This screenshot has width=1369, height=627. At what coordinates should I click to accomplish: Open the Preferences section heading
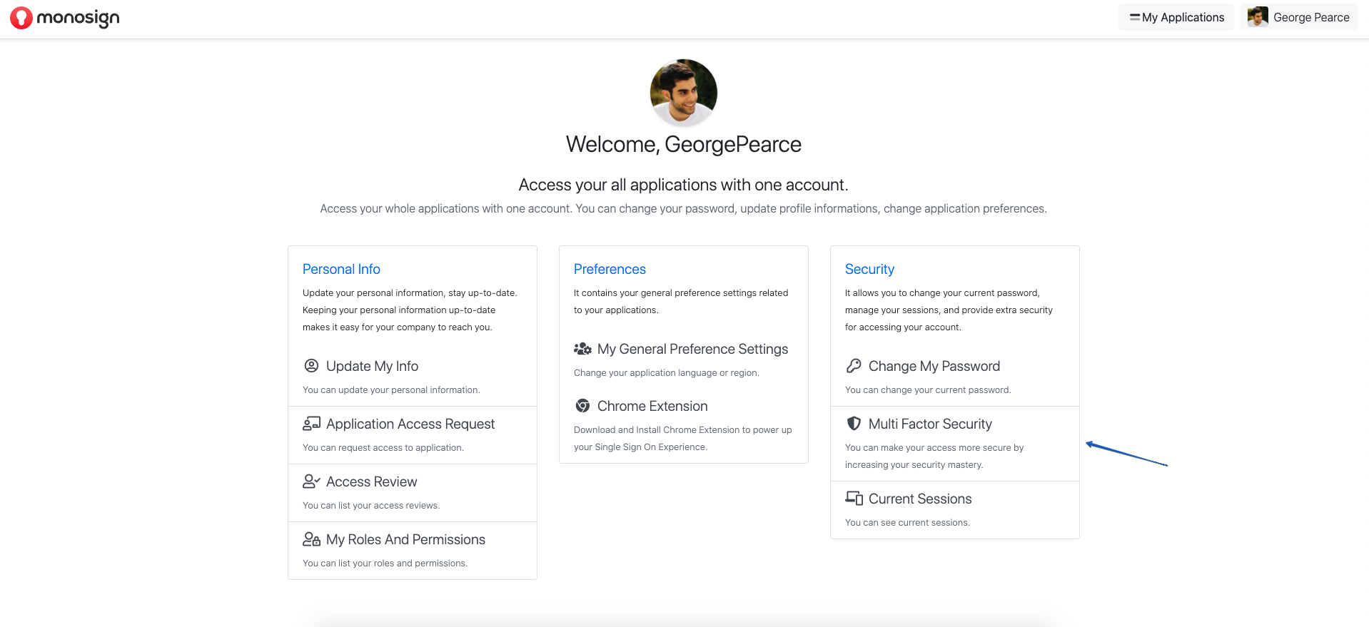point(610,269)
